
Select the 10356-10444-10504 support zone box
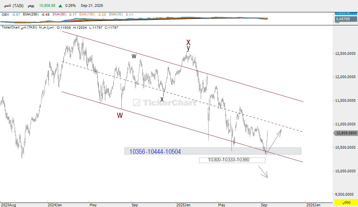(213, 151)
